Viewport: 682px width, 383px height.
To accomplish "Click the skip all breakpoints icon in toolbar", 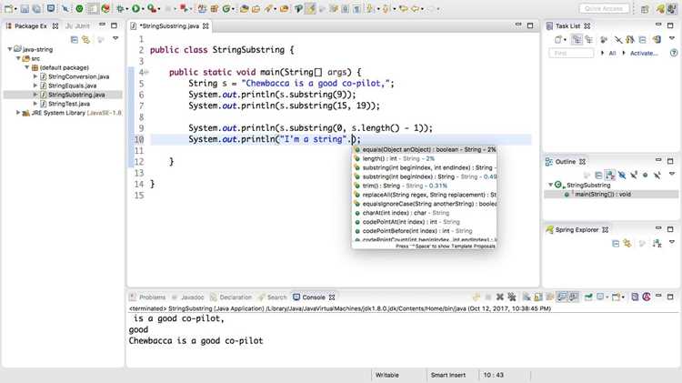I will 65,9.
